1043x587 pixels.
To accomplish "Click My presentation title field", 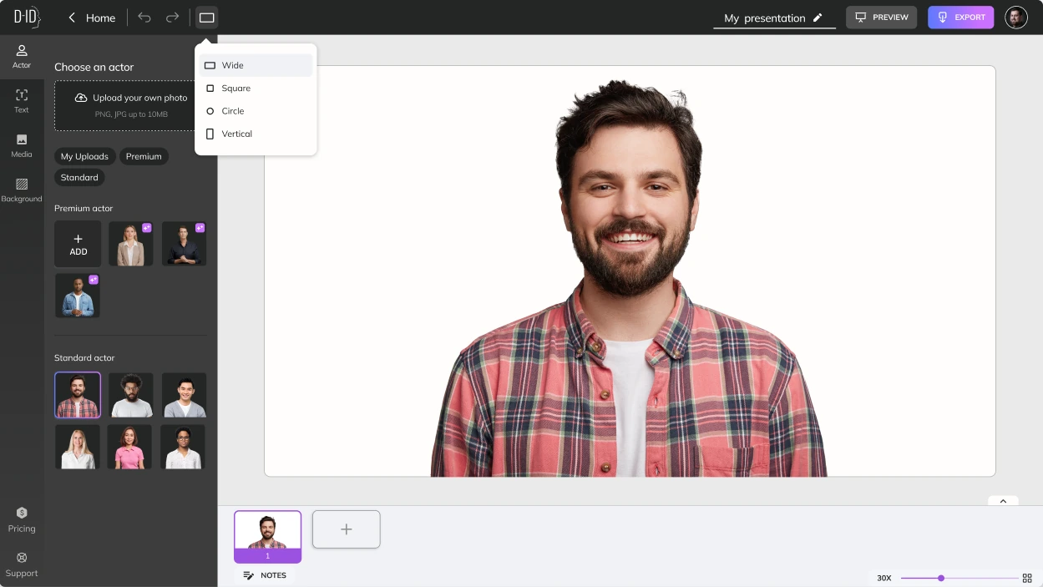I will click(774, 18).
